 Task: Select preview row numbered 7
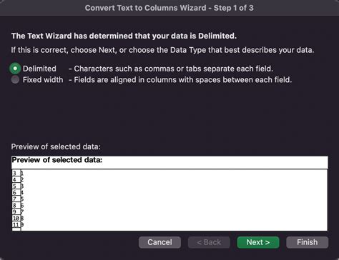click(16, 199)
